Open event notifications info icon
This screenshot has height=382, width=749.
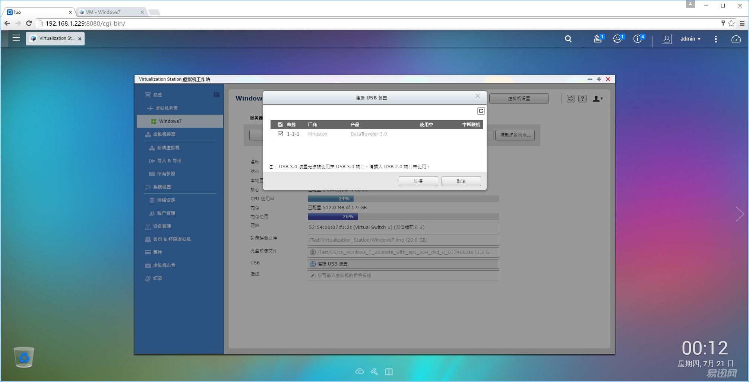click(x=638, y=39)
